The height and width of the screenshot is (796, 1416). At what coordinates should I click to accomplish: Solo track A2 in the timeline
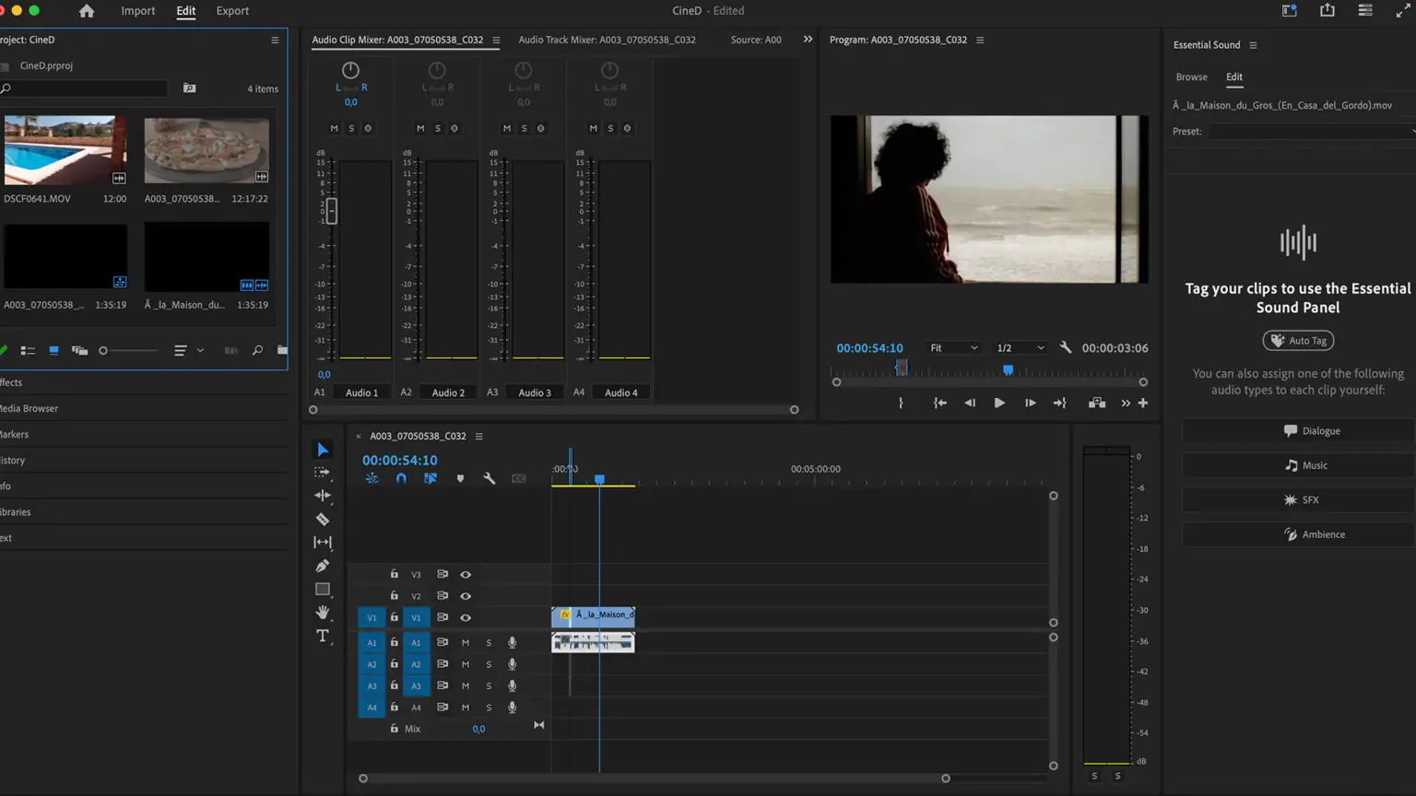pyautogui.click(x=489, y=664)
